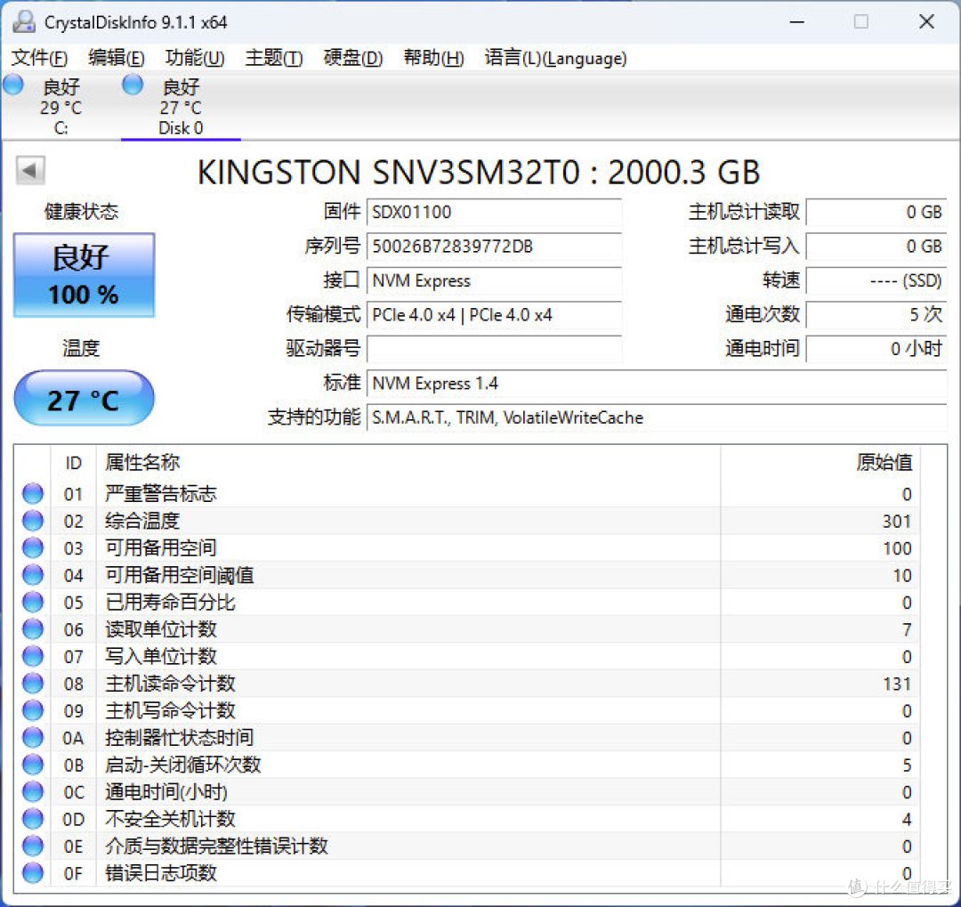Open the 主题(T) menu
Screen dimensions: 961x907
(274, 58)
